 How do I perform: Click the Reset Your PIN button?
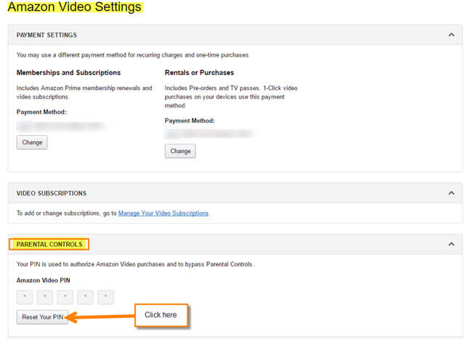pyautogui.click(x=42, y=317)
